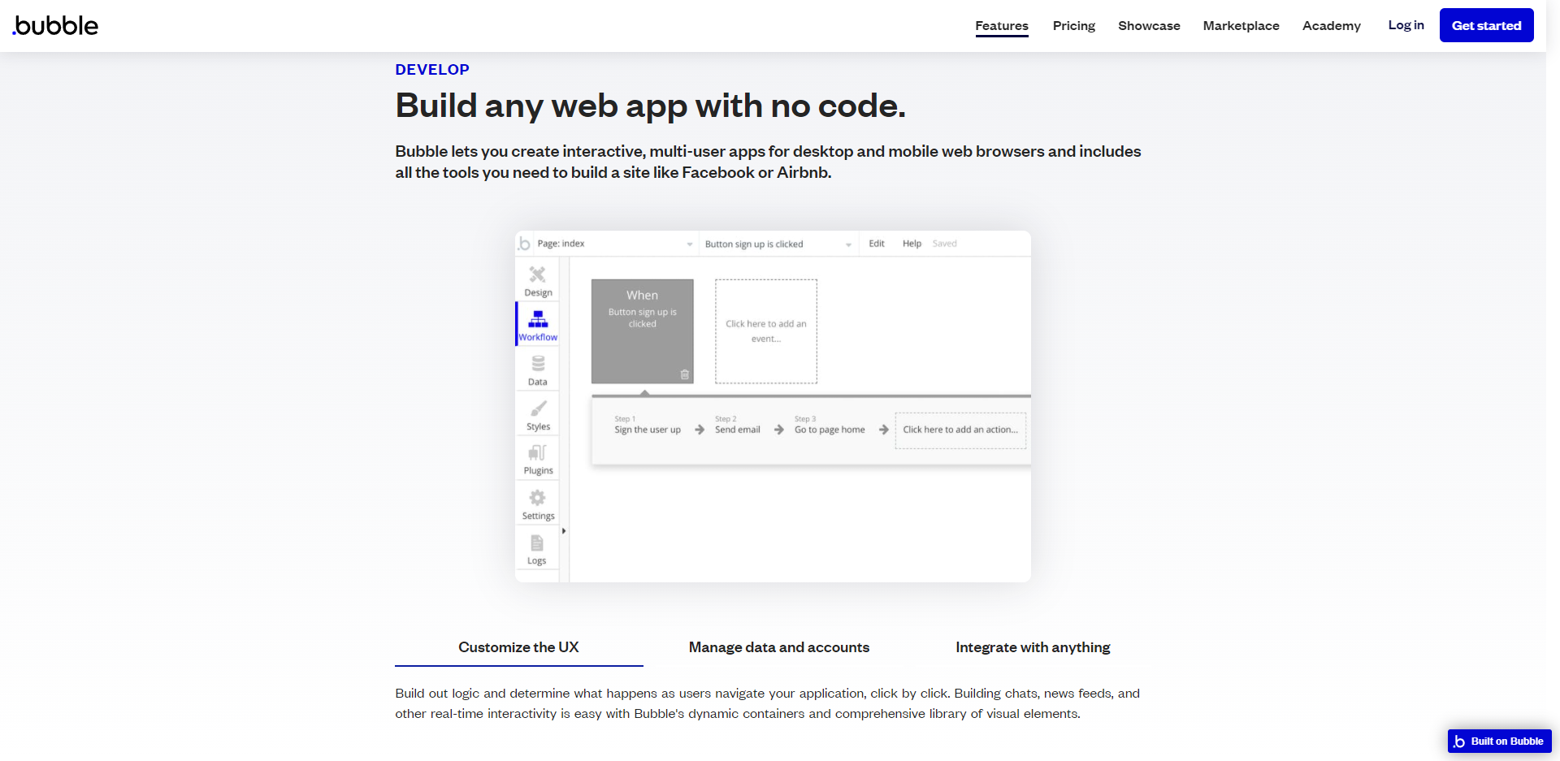Click the Built on Bubble badge
This screenshot has height=761, width=1560.
click(x=1499, y=741)
